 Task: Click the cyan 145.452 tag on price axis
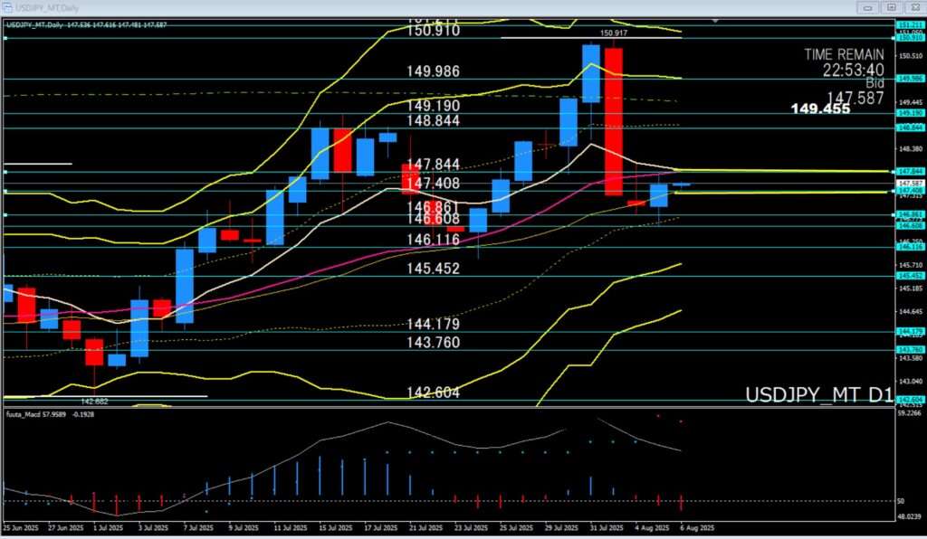click(911, 276)
